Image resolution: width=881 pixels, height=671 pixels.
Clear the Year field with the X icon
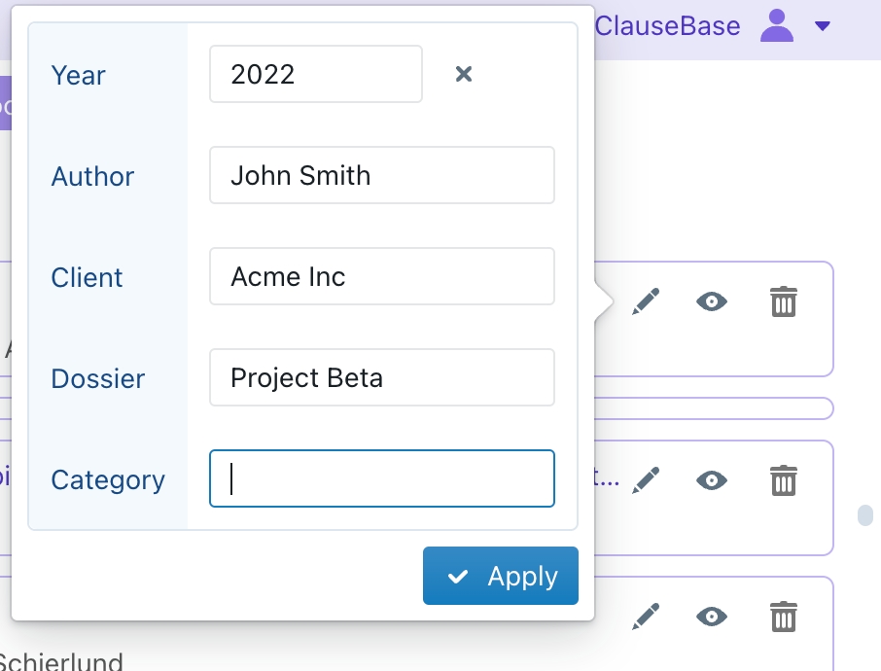coord(464,74)
